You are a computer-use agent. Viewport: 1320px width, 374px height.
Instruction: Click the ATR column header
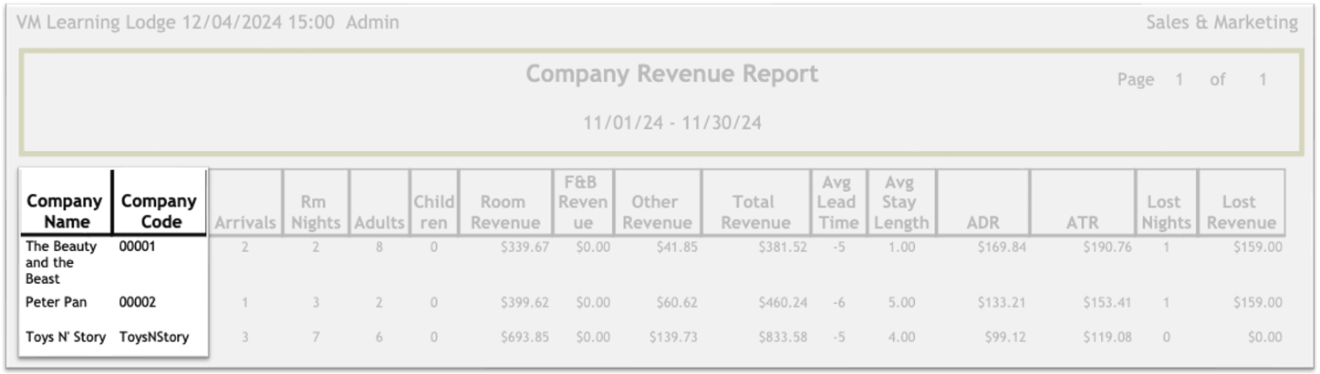(x=1082, y=223)
